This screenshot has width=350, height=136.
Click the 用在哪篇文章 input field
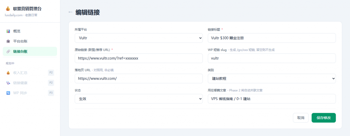[x=272, y=99]
